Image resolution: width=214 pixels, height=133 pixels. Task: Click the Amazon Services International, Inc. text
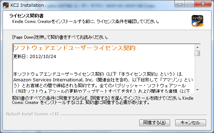53,80
